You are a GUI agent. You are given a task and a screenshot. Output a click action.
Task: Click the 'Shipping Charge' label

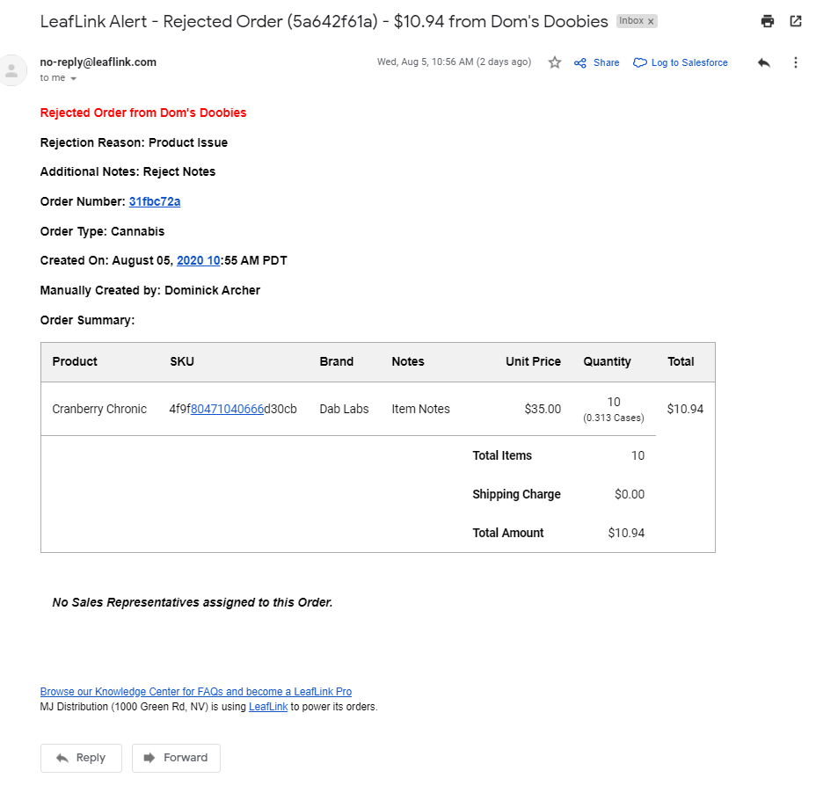click(516, 494)
